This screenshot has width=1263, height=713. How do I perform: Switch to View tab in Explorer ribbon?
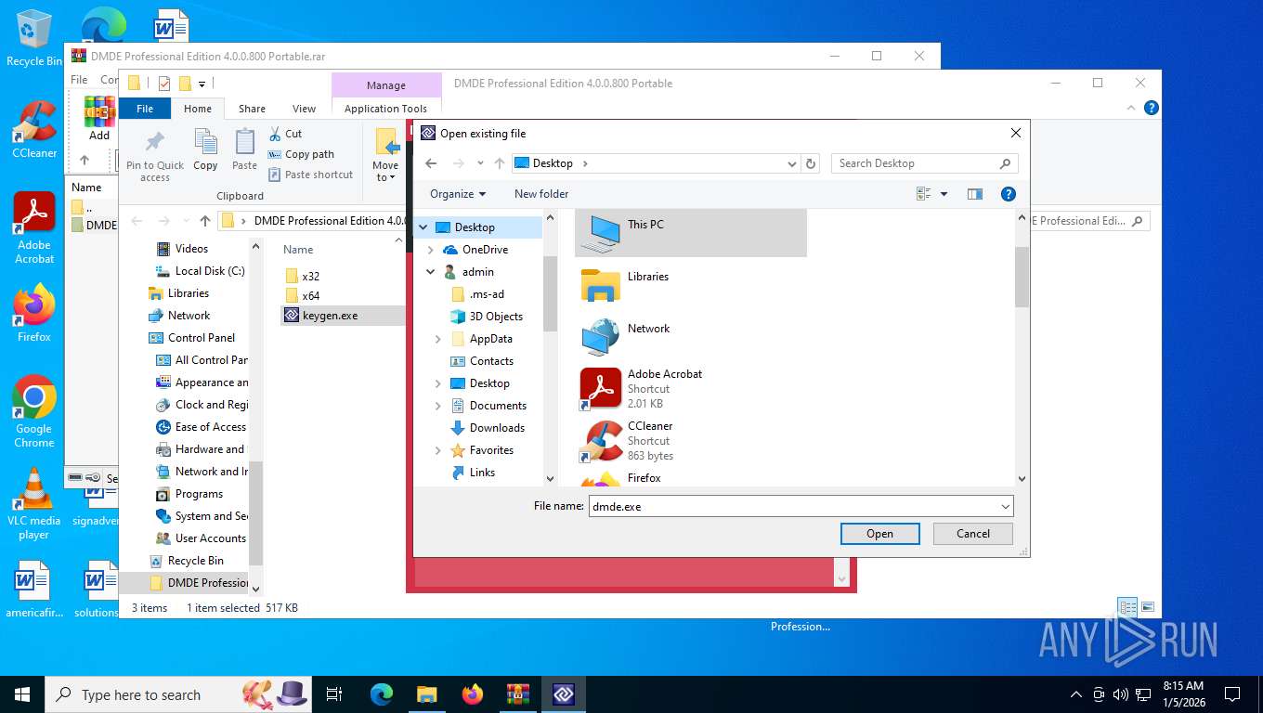click(304, 109)
